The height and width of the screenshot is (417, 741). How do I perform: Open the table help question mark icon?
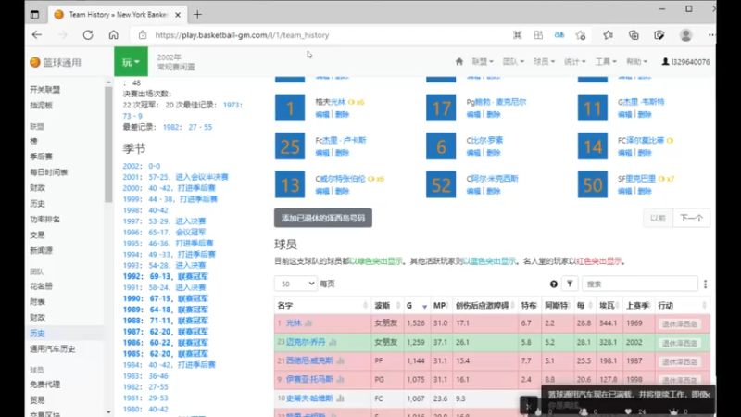(553, 284)
